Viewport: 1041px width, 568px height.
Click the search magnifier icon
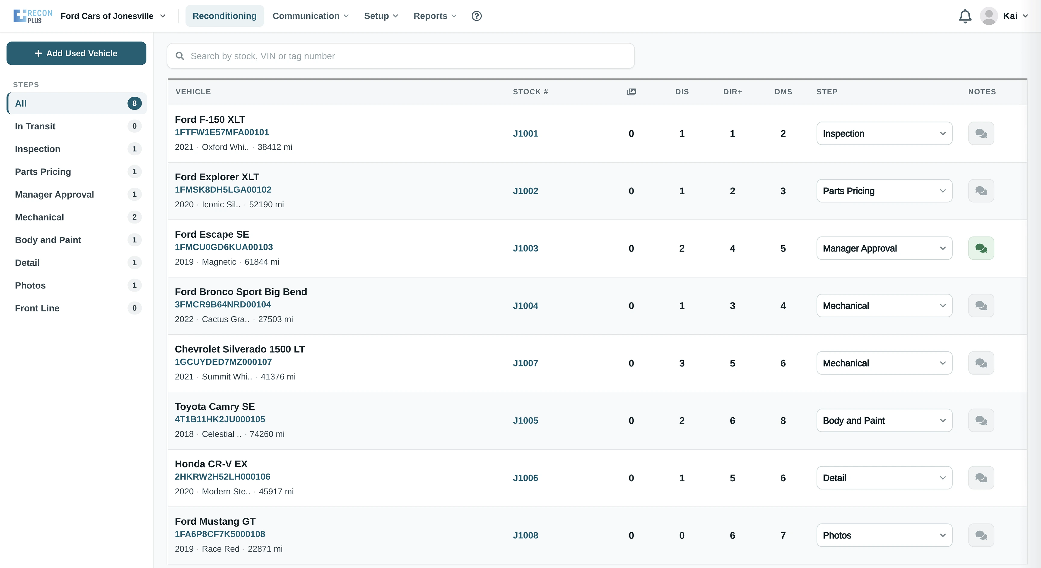[180, 56]
